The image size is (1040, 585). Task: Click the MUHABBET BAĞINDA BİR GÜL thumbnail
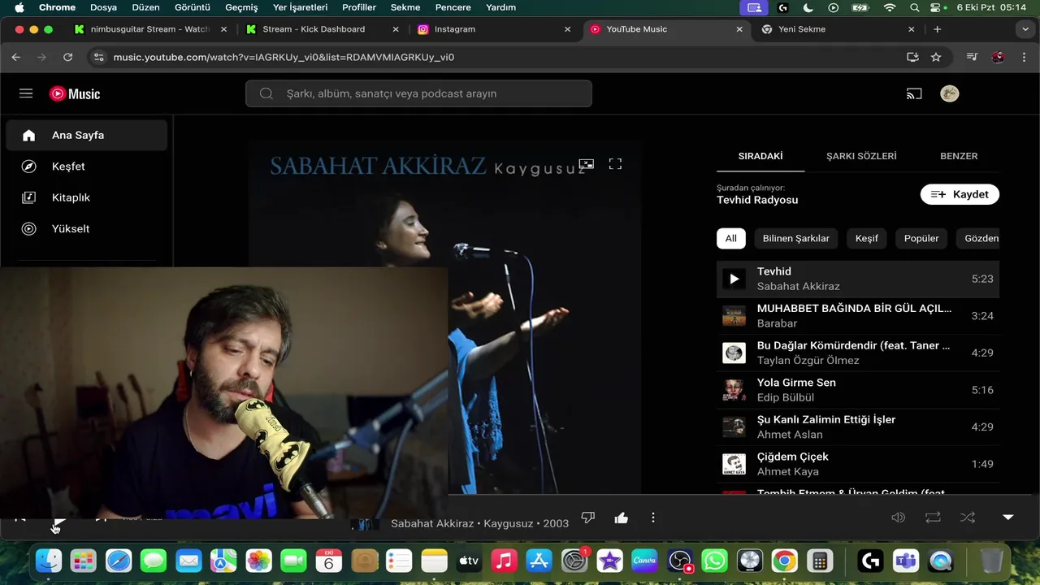pyautogui.click(x=734, y=315)
